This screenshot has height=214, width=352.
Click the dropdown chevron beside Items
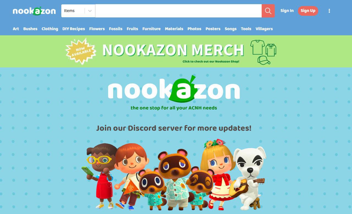90,11
